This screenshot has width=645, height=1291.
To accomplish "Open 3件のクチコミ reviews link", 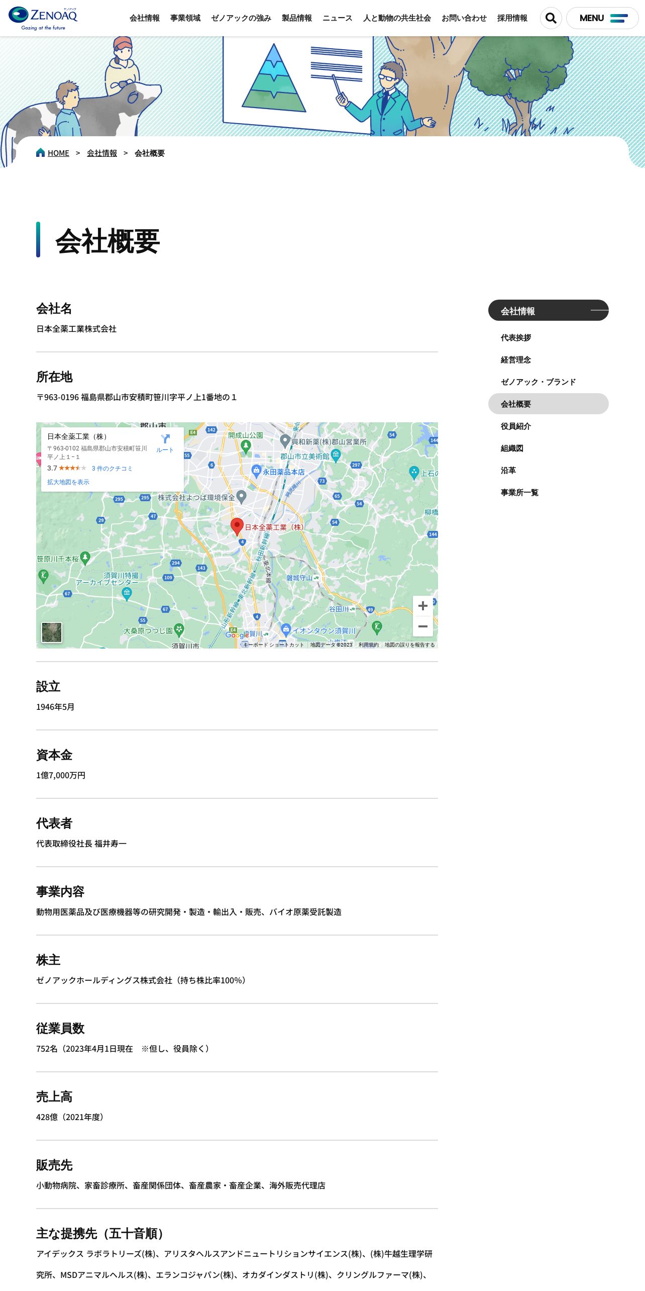I will (x=112, y=468).
